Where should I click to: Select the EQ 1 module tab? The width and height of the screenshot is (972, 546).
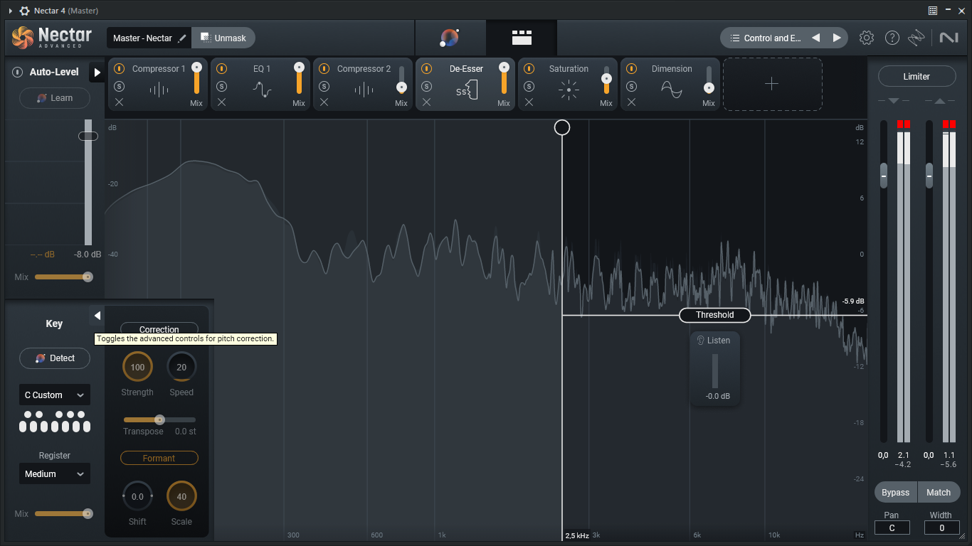tap(260, 85)
